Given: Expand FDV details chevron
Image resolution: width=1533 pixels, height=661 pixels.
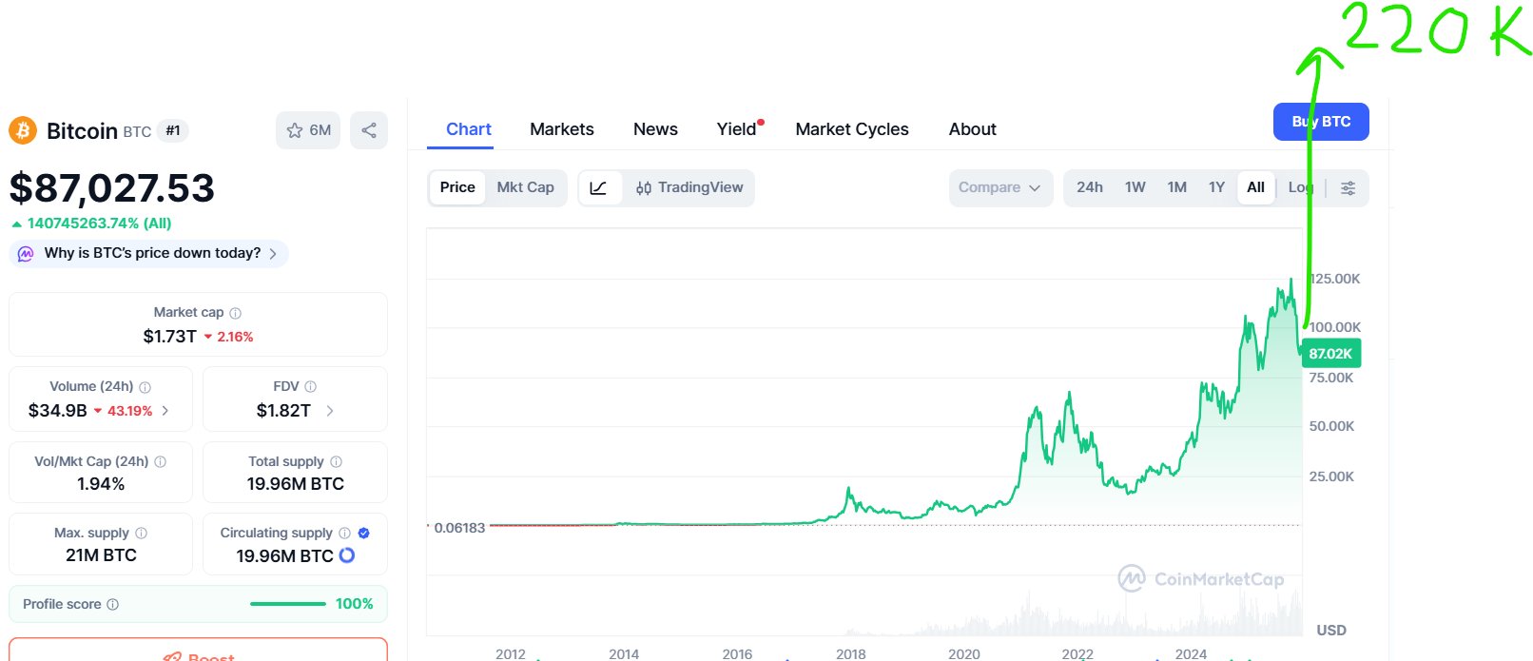Looking at the screenshot, I should tap(330, 411).
